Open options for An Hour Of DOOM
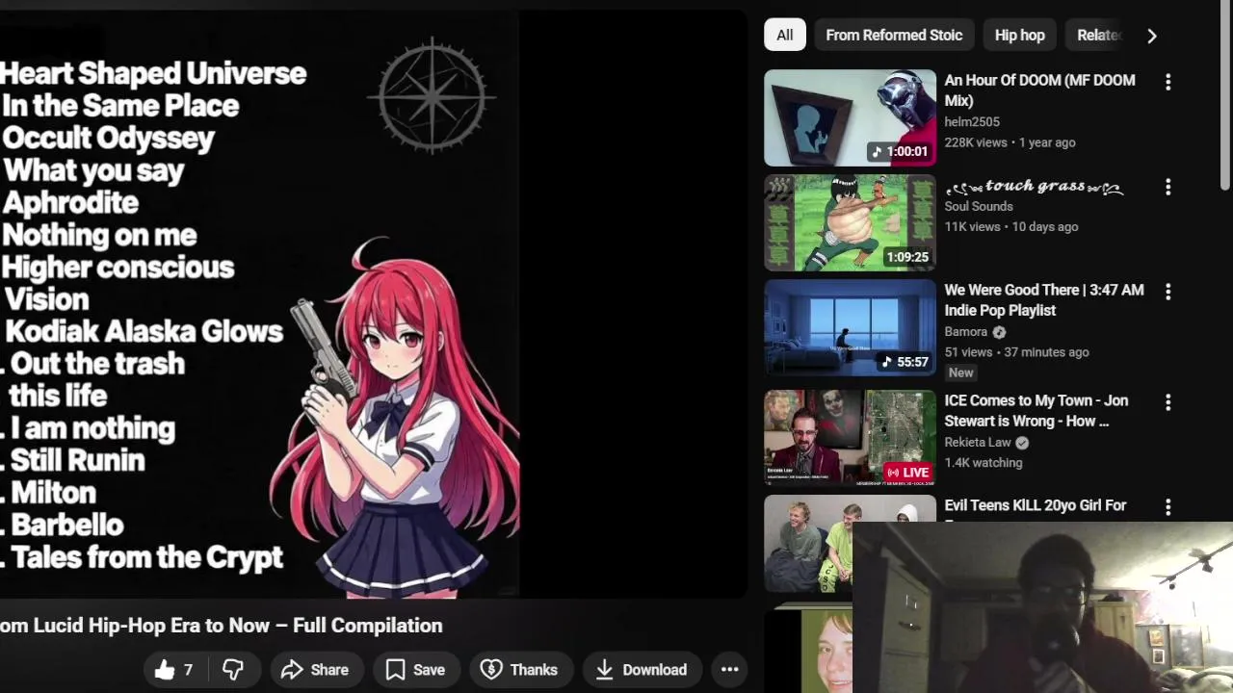This screenshot has height=693, width=1233. click(1167, 83)
